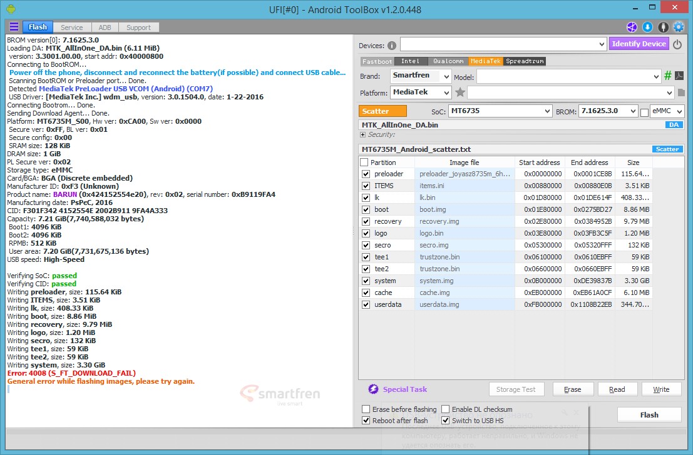Image resolution: width=693 pixels, height=455 pixels.
Task: Click the power icon beside Identify Device
Action: click(677, 44)
